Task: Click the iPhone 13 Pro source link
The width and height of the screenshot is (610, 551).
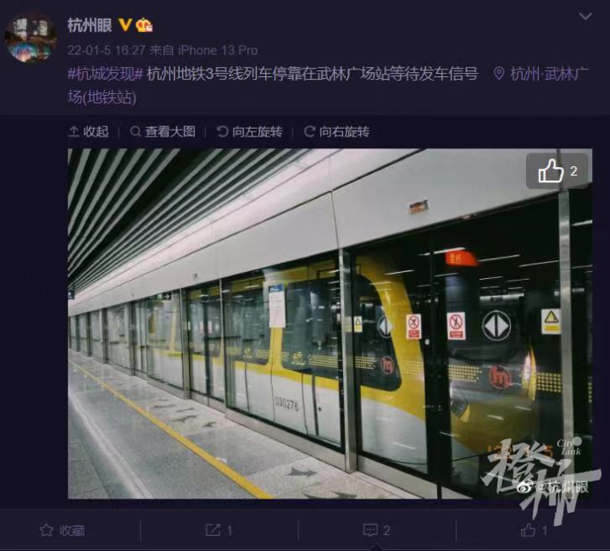Action: pos(218,51)
